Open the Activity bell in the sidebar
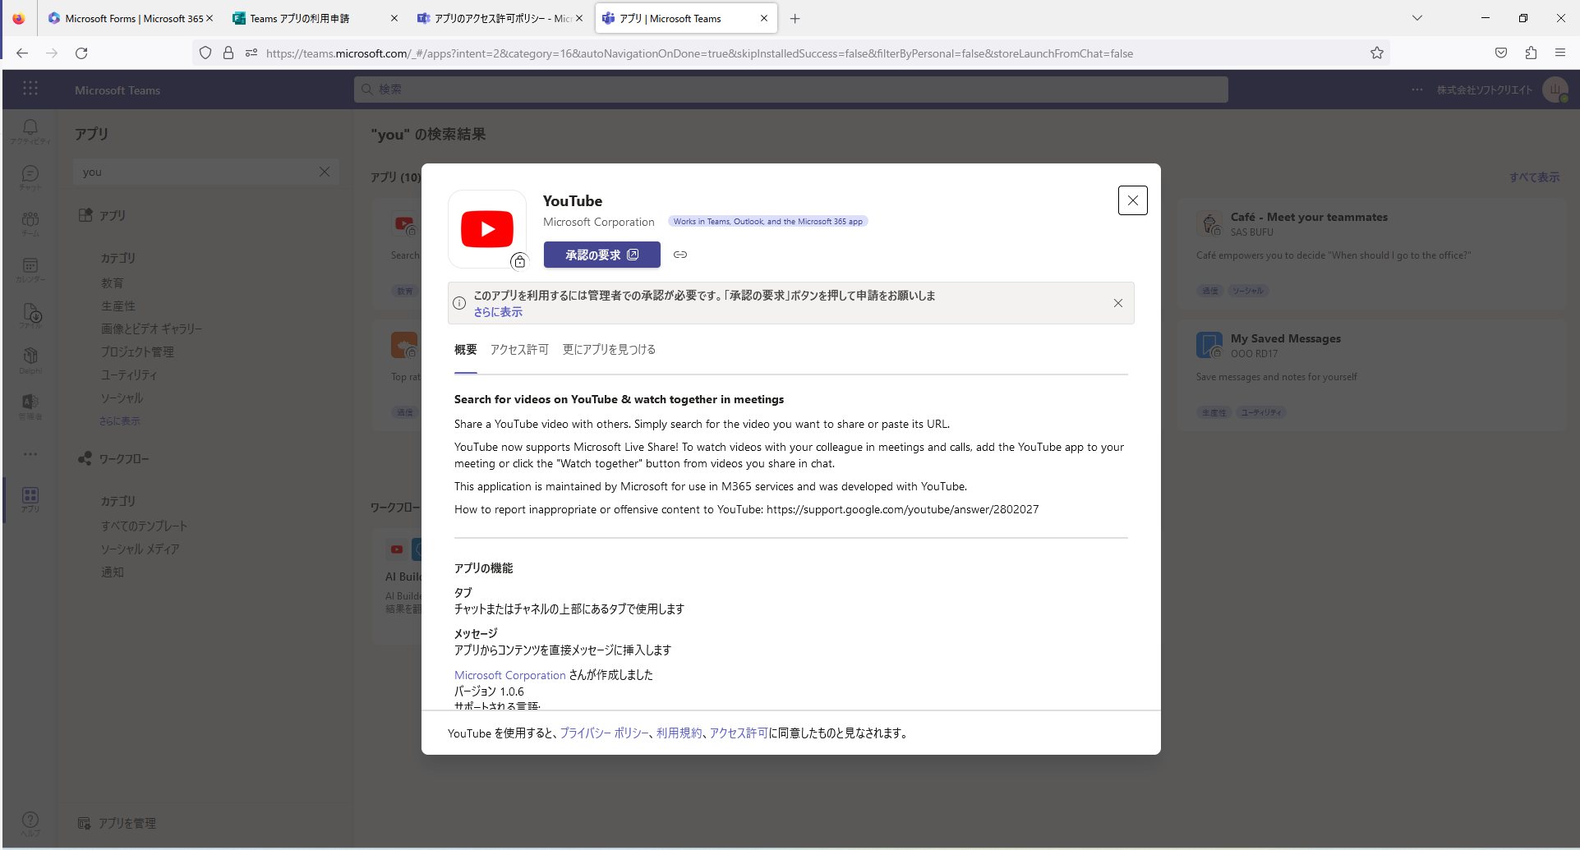This screenshot has width=1580, height=850. 30,131
